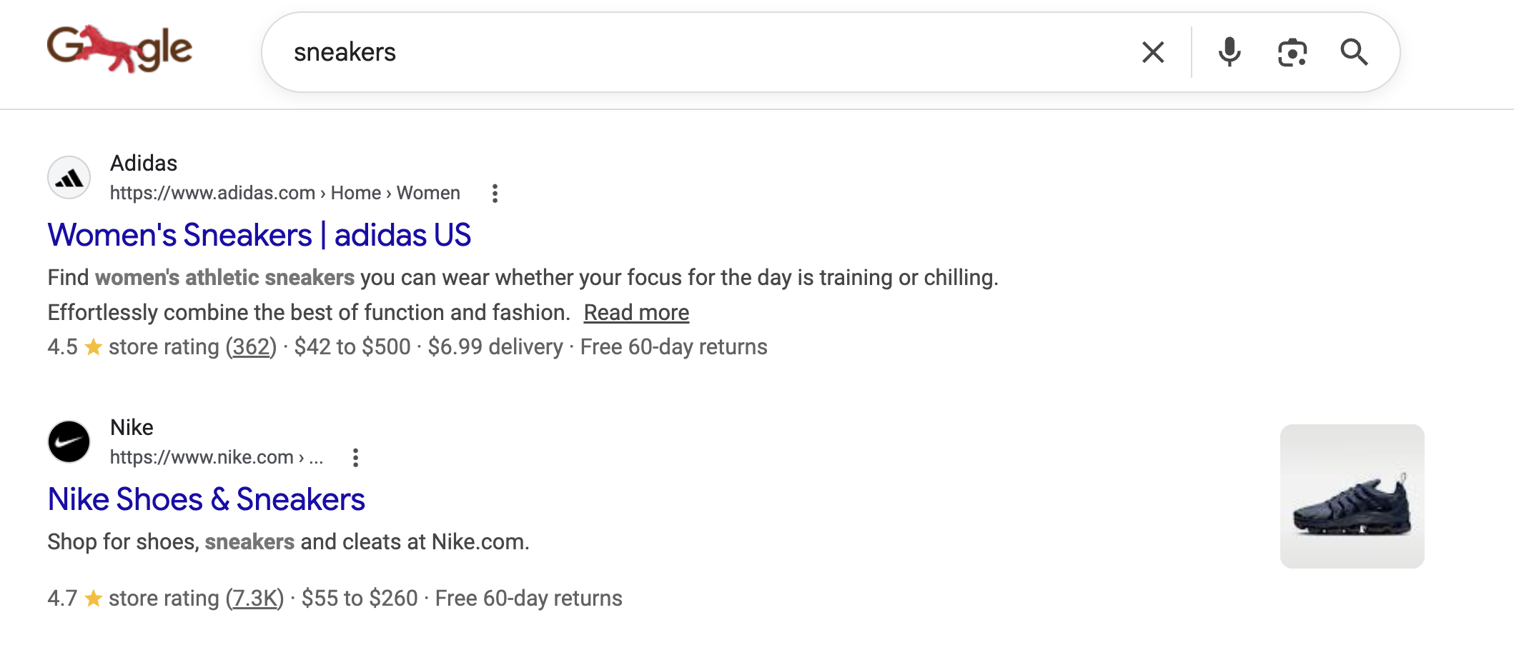Click the Google homepage logo
1514x650 pixels.
tap(119, 50)
